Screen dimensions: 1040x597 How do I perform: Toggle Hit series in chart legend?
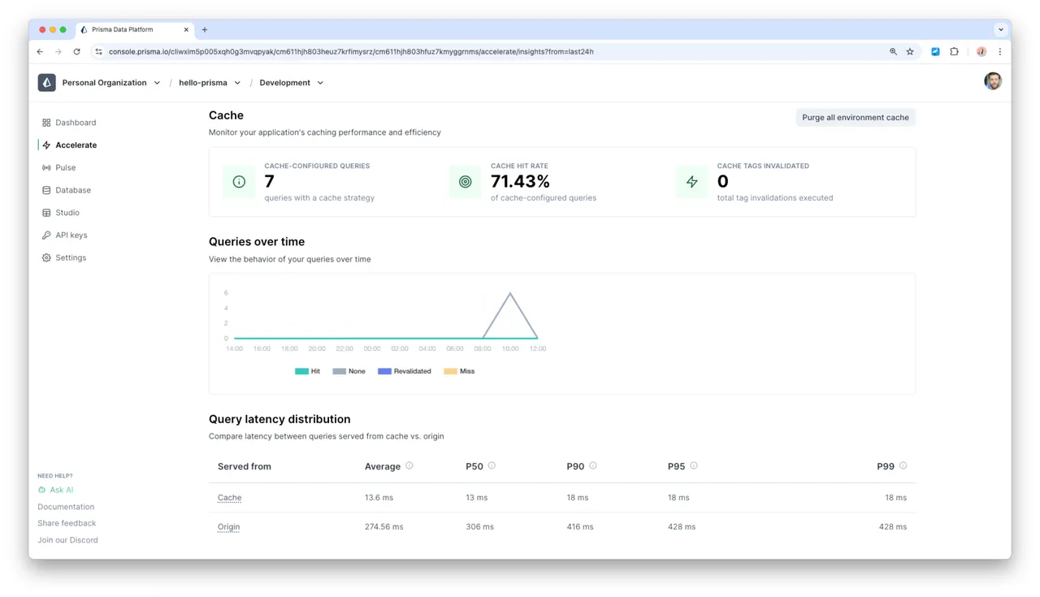tap(308, 371)
